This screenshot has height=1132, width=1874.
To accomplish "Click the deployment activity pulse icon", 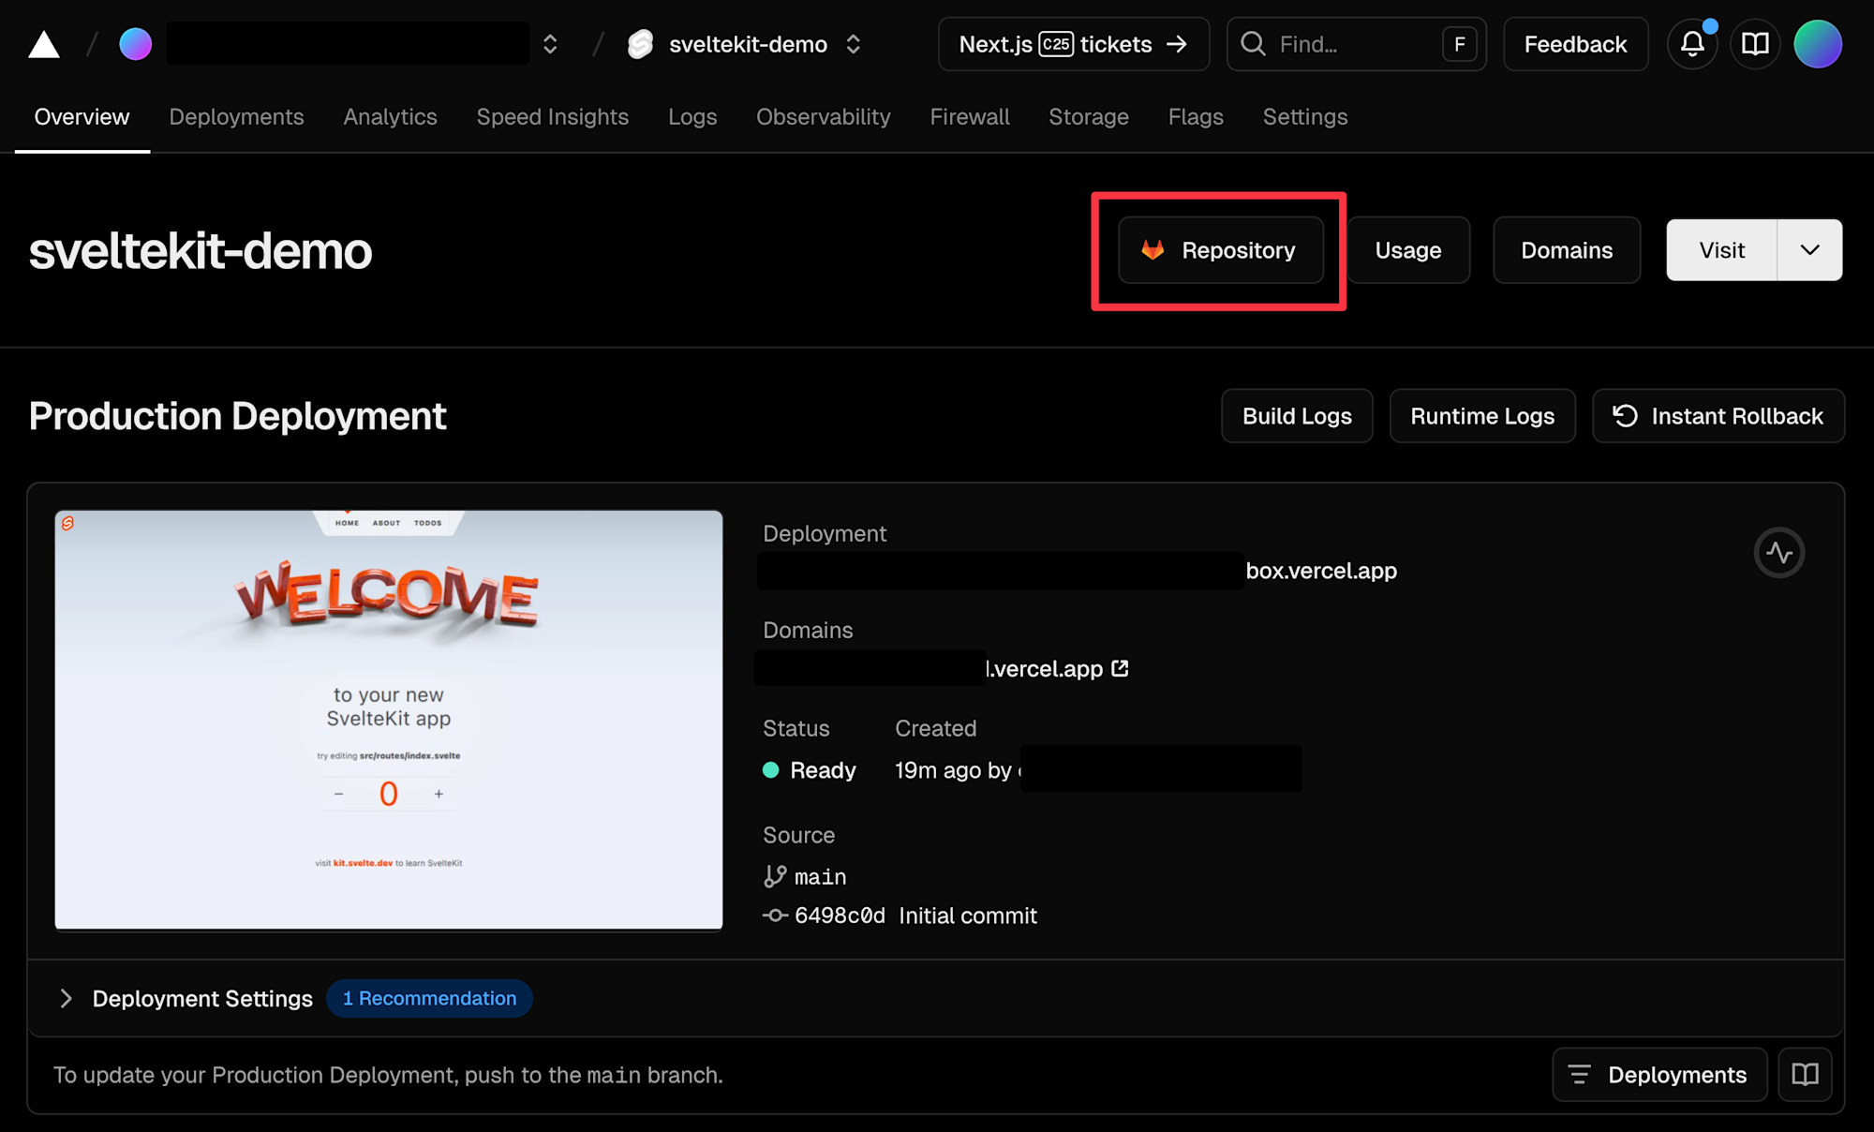I will pos(1778,553).
